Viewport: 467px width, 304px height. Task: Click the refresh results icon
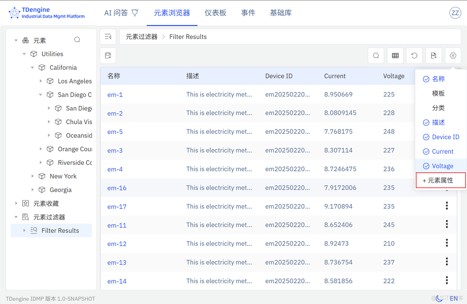coord(414,56)
